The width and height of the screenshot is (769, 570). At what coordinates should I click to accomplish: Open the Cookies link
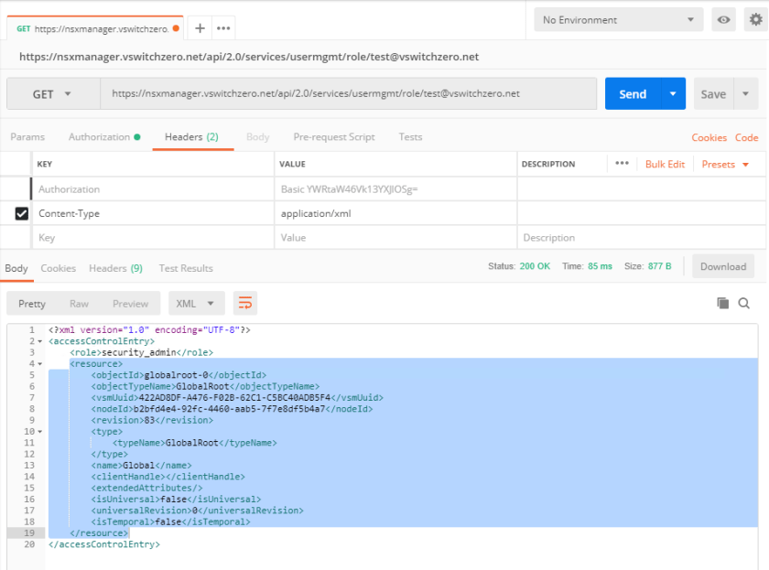(x=709, y=137)
